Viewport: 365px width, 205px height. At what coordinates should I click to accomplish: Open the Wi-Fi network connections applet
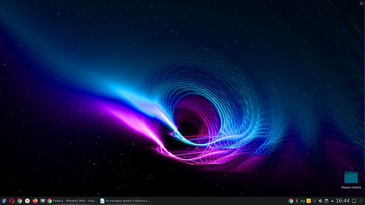(315, 201)
